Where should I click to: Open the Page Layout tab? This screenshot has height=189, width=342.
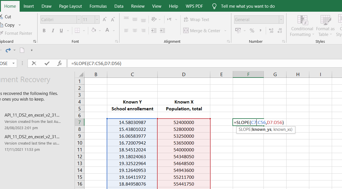71,6
